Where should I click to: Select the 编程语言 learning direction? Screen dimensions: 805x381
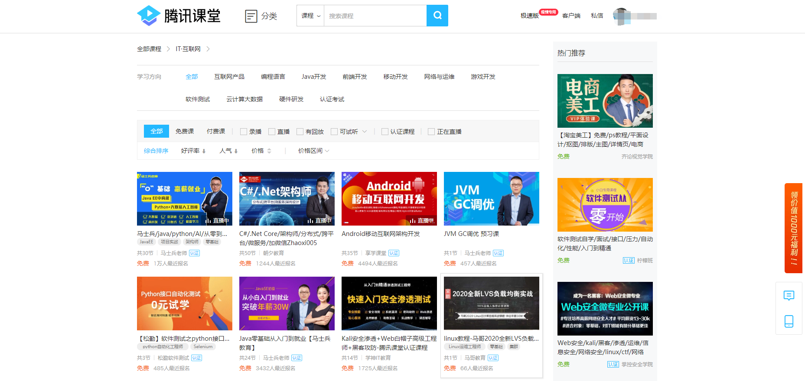click(273, 77)
